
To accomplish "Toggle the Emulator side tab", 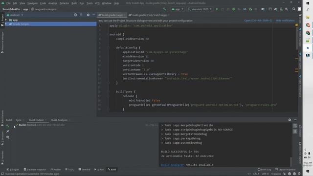I will (x=300, y=131).
